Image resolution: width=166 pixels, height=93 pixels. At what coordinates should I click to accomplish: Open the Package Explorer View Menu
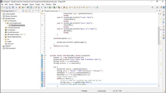click(33, 11)
